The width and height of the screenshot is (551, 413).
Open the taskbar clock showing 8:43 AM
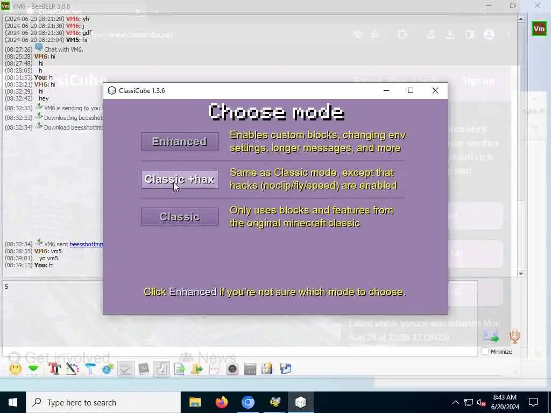coord(505,402)
